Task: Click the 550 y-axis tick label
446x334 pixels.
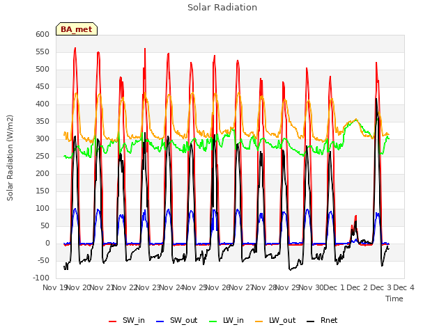Action: point(43,51)
